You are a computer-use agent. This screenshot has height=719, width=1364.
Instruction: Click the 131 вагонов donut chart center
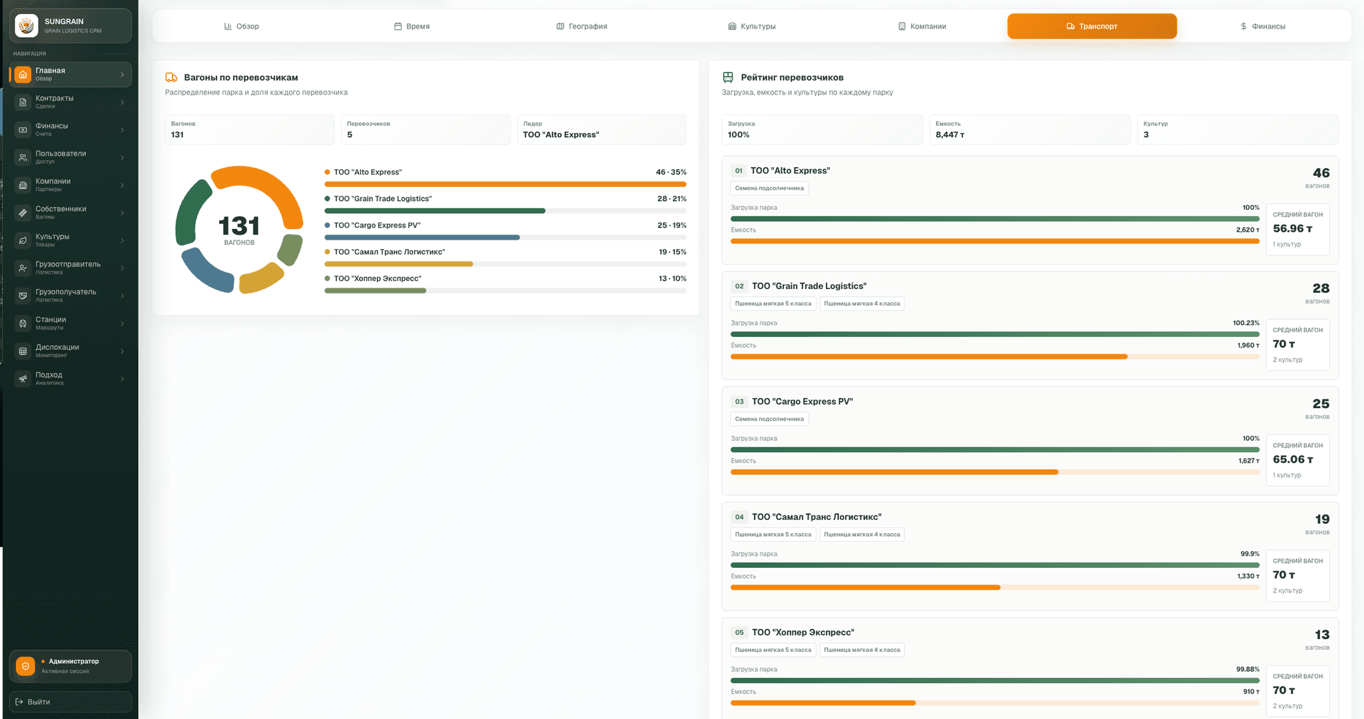[239, 230]
